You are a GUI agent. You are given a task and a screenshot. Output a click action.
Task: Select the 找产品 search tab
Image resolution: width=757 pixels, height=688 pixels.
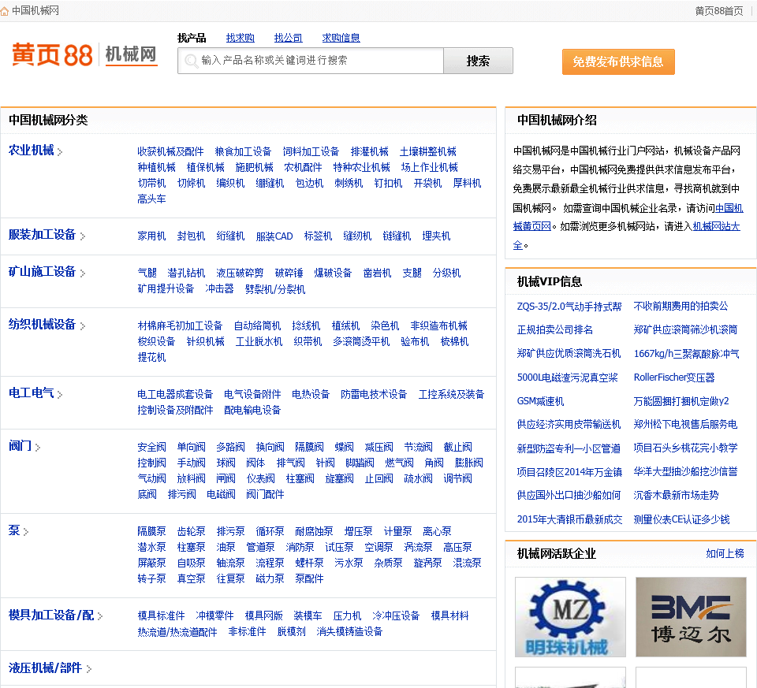point(192,38)
